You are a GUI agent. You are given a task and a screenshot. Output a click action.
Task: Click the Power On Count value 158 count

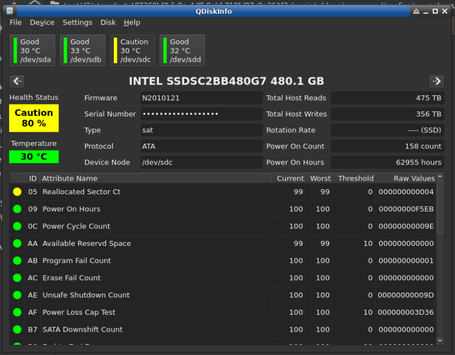pos(387,146)
